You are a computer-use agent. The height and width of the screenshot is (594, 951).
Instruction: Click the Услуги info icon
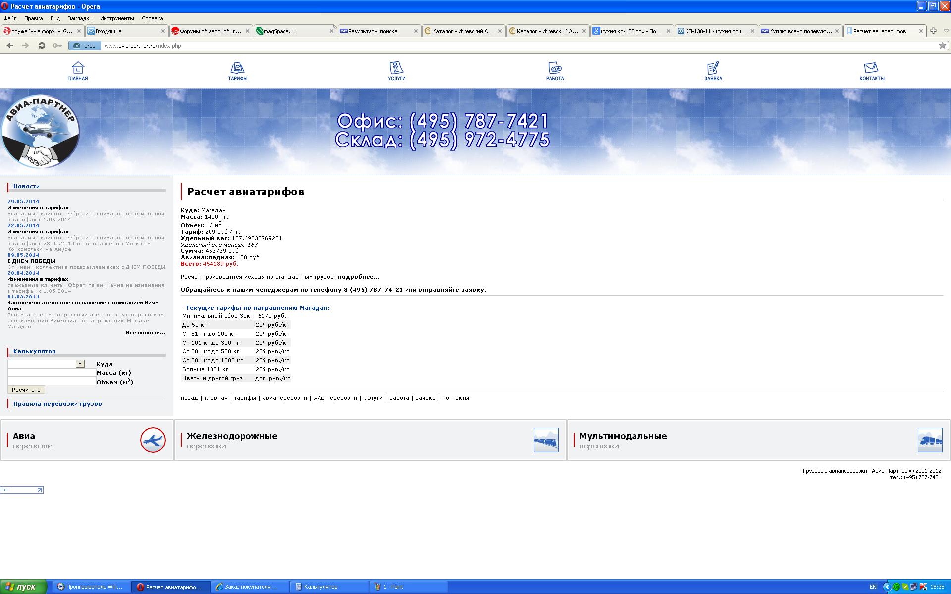(x=396, y=68)
